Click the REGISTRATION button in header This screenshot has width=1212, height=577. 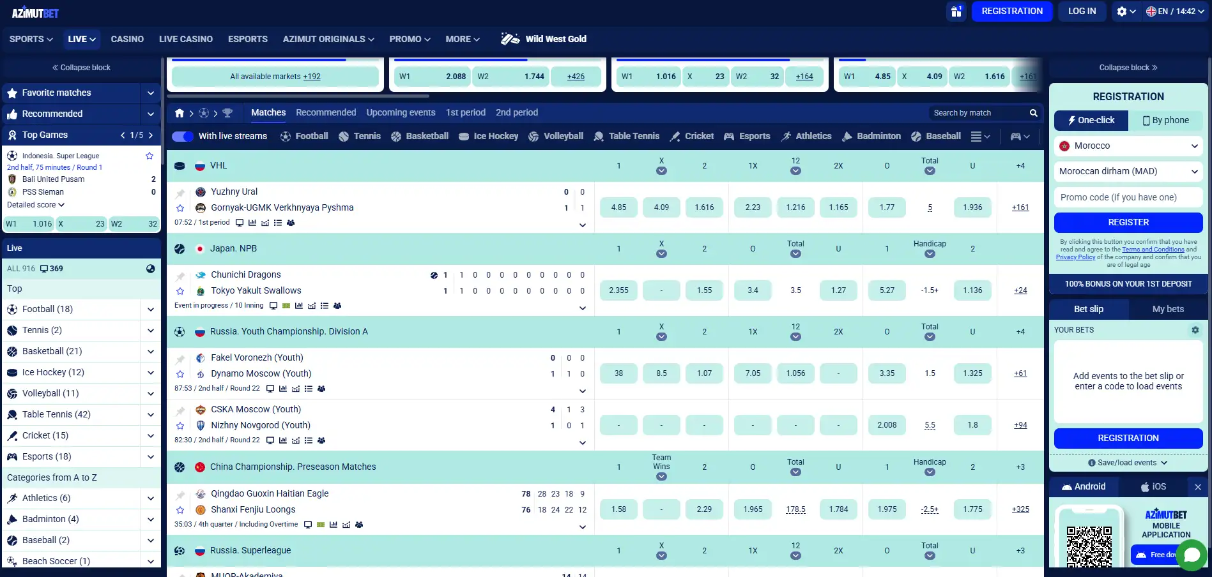click(1012, 11)
